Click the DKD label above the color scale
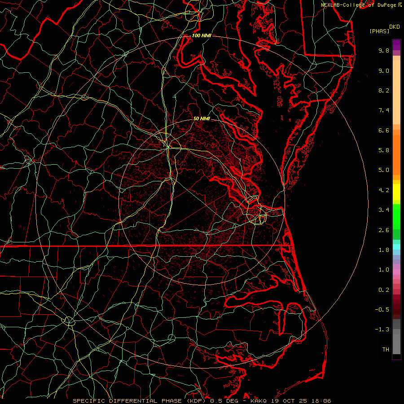This screenshot has width=404, height=404. tap(395, 27)
